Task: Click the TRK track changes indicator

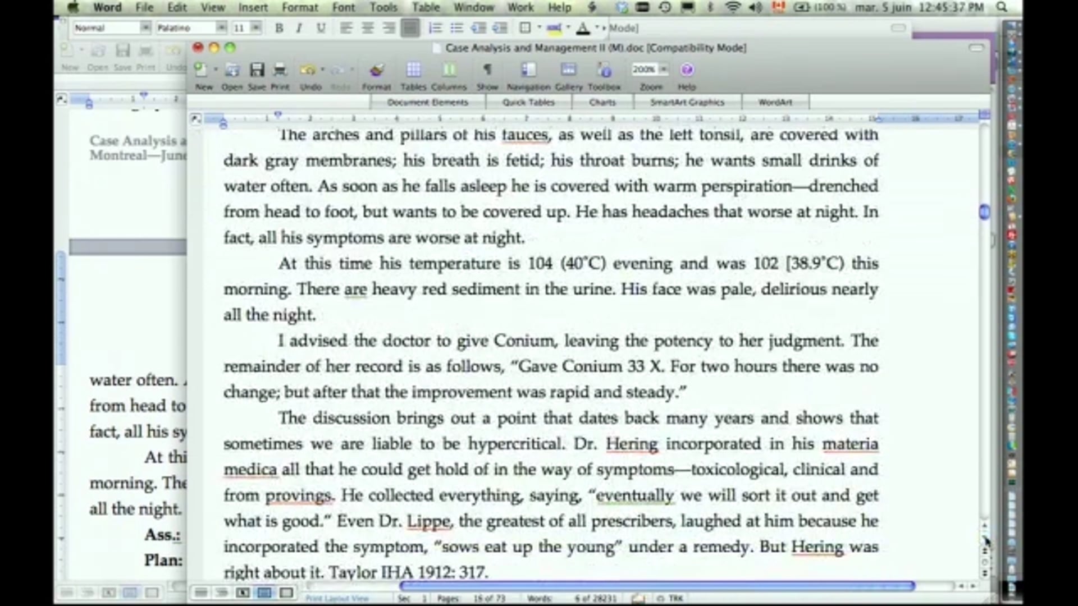Action: click(x=675, y=599)
